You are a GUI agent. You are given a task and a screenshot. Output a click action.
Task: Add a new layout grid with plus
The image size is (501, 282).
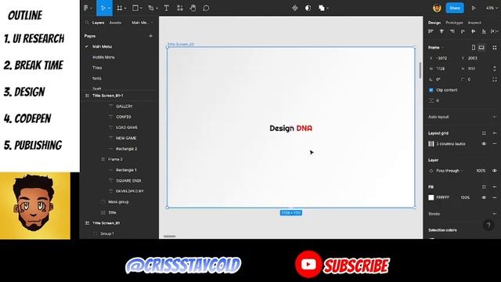tap(495, 133)
